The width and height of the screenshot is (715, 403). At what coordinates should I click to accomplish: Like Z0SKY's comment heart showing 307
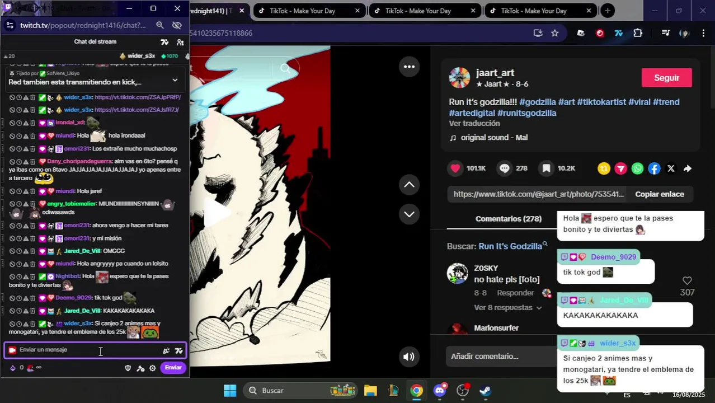click(x=687, y=280)
